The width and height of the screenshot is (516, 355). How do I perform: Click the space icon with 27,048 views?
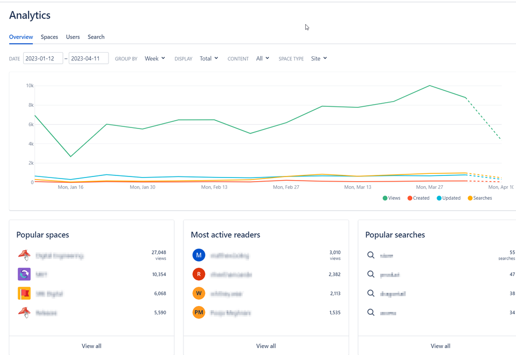coord(24,255)
